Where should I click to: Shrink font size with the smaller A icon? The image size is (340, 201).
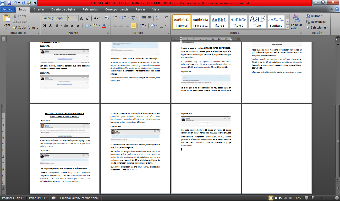(x=87, y=18)
